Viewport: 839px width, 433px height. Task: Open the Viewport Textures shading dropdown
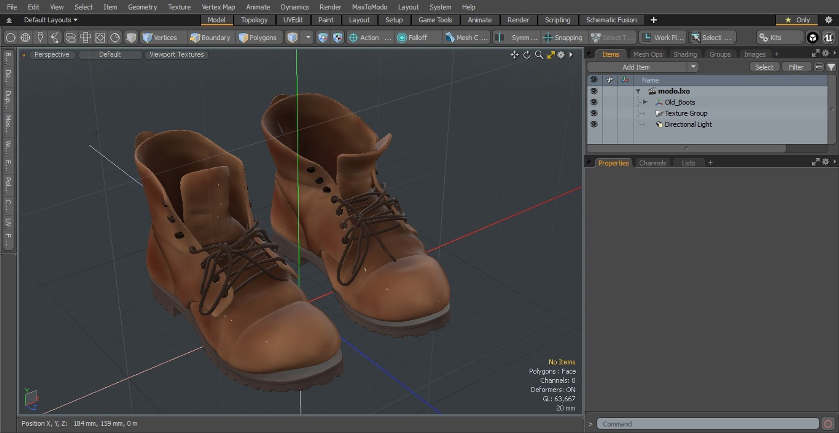coord(177,55)
